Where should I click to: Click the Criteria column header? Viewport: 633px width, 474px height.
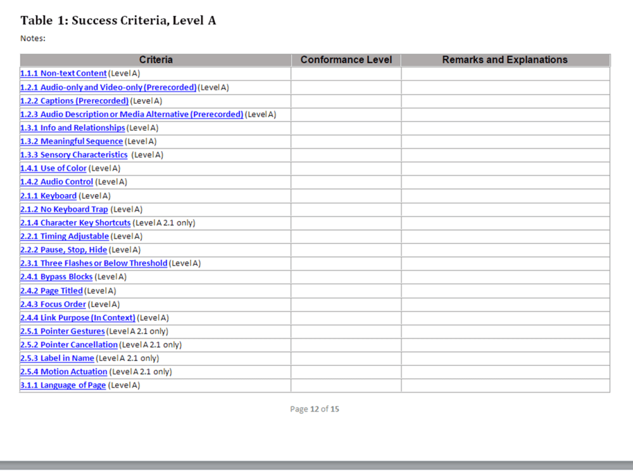pyautogui.click(x=156, y=59)
